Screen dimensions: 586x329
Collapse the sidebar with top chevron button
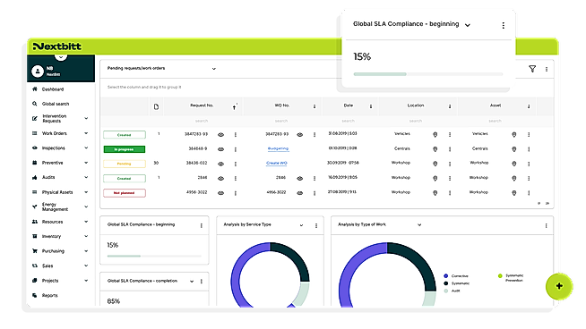(x=61, y=56)
